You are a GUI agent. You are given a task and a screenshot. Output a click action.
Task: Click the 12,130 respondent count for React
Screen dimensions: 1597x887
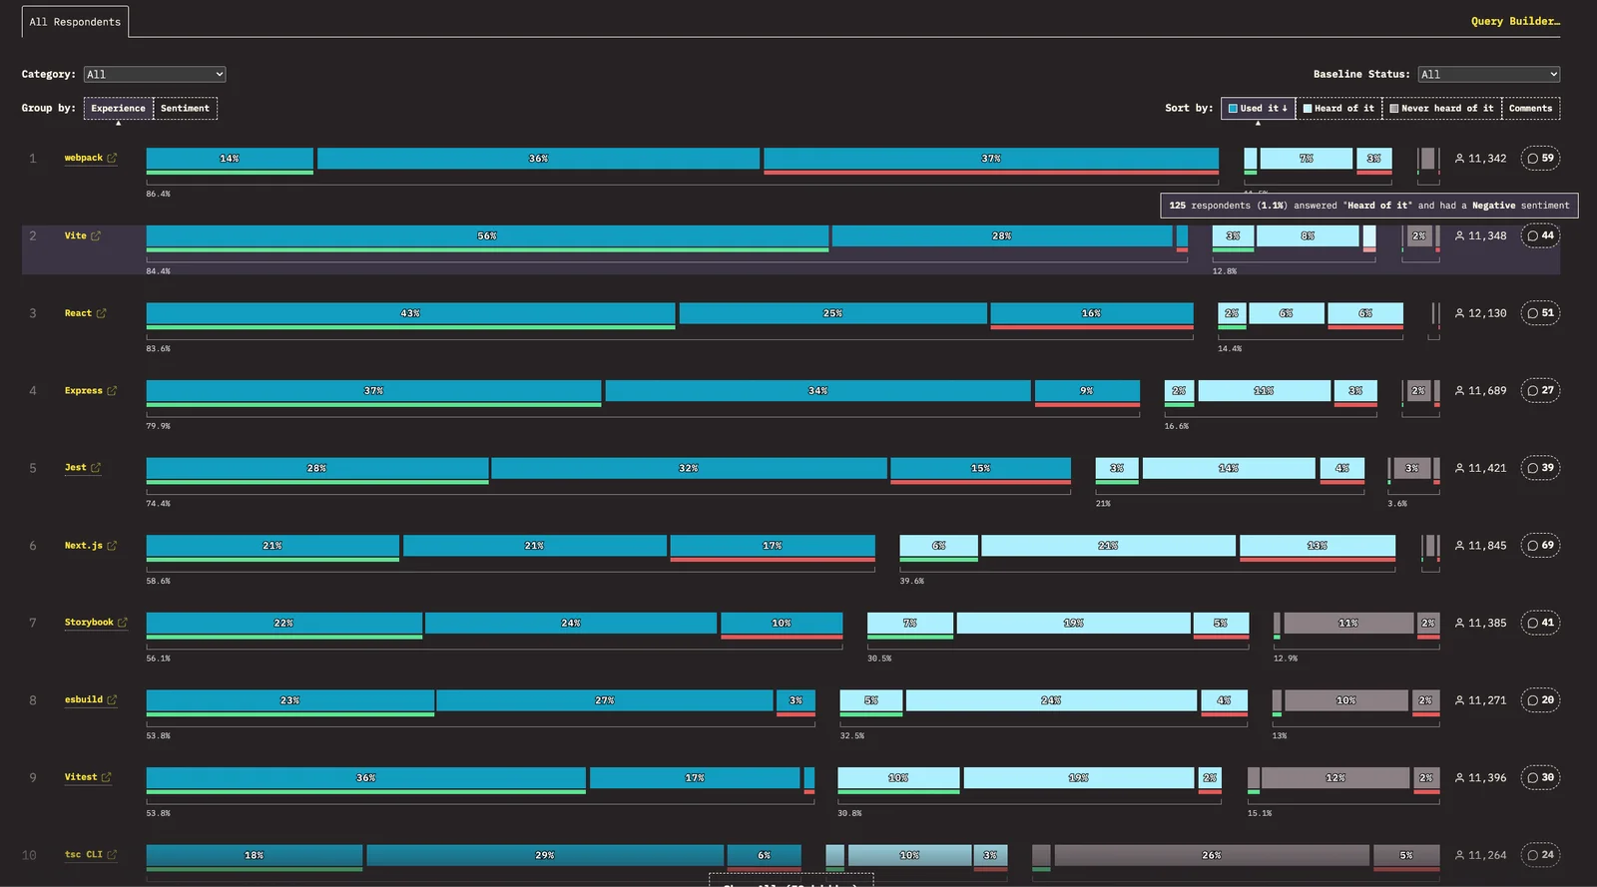(x=1481, y=313)
